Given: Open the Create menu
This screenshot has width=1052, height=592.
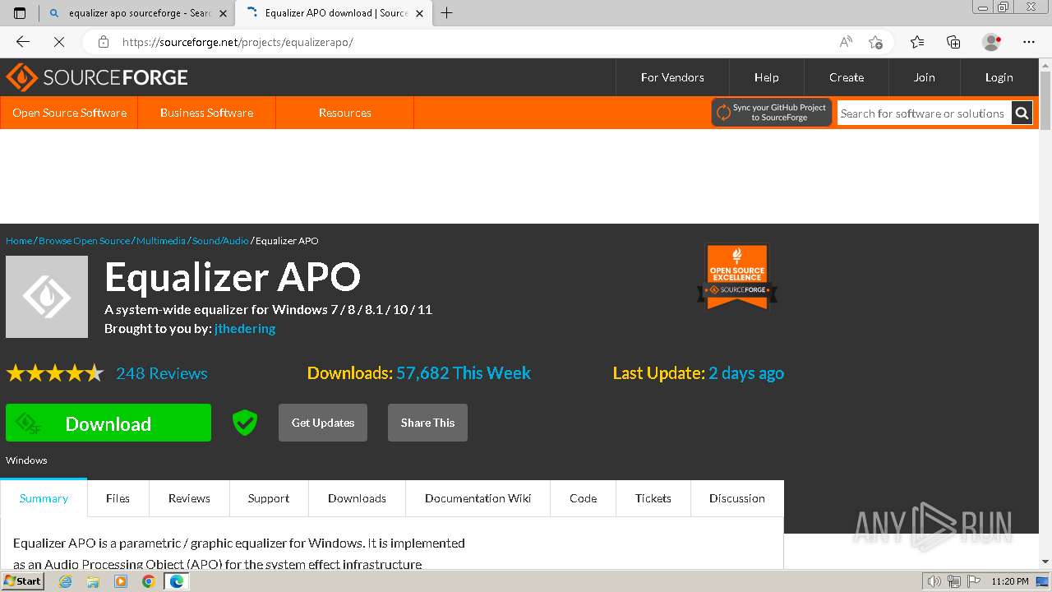Looking at the screenshot, I should tap(847, 77).
